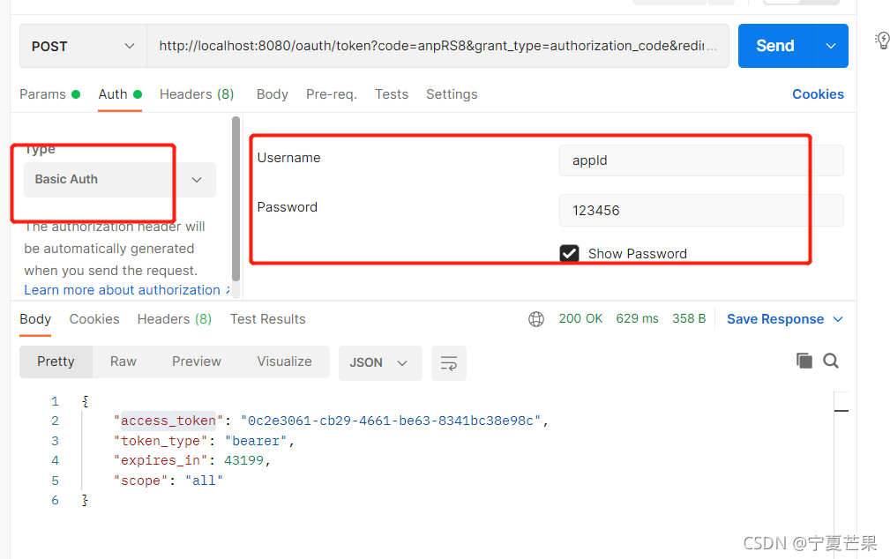Switch to the Raw view
This screenshot has width=890, height=559.
tap(123, 362)
